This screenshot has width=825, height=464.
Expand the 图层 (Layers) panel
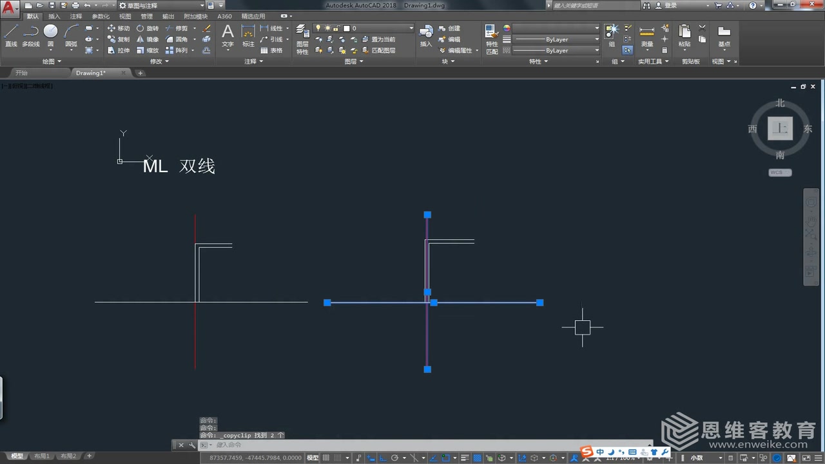click(353, 61)
